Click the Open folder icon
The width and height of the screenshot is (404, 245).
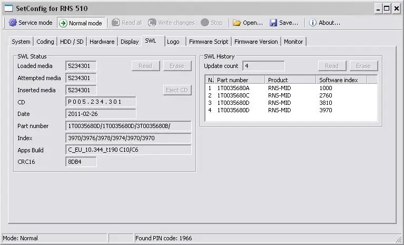(237, 23)
